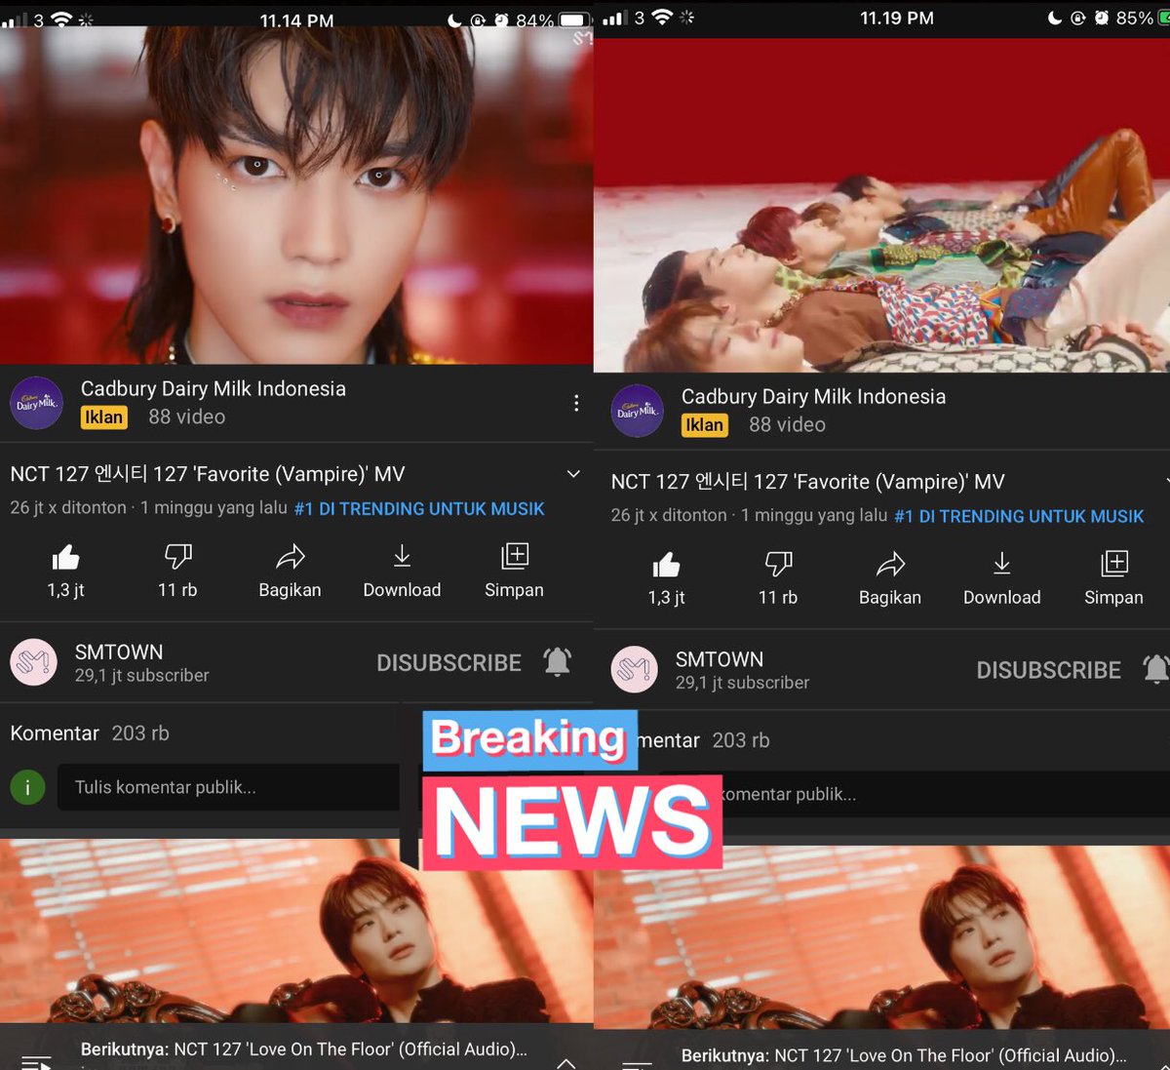
Task: Tap the NCT 127 video title in left screenshot
Action: pos(208,474)
